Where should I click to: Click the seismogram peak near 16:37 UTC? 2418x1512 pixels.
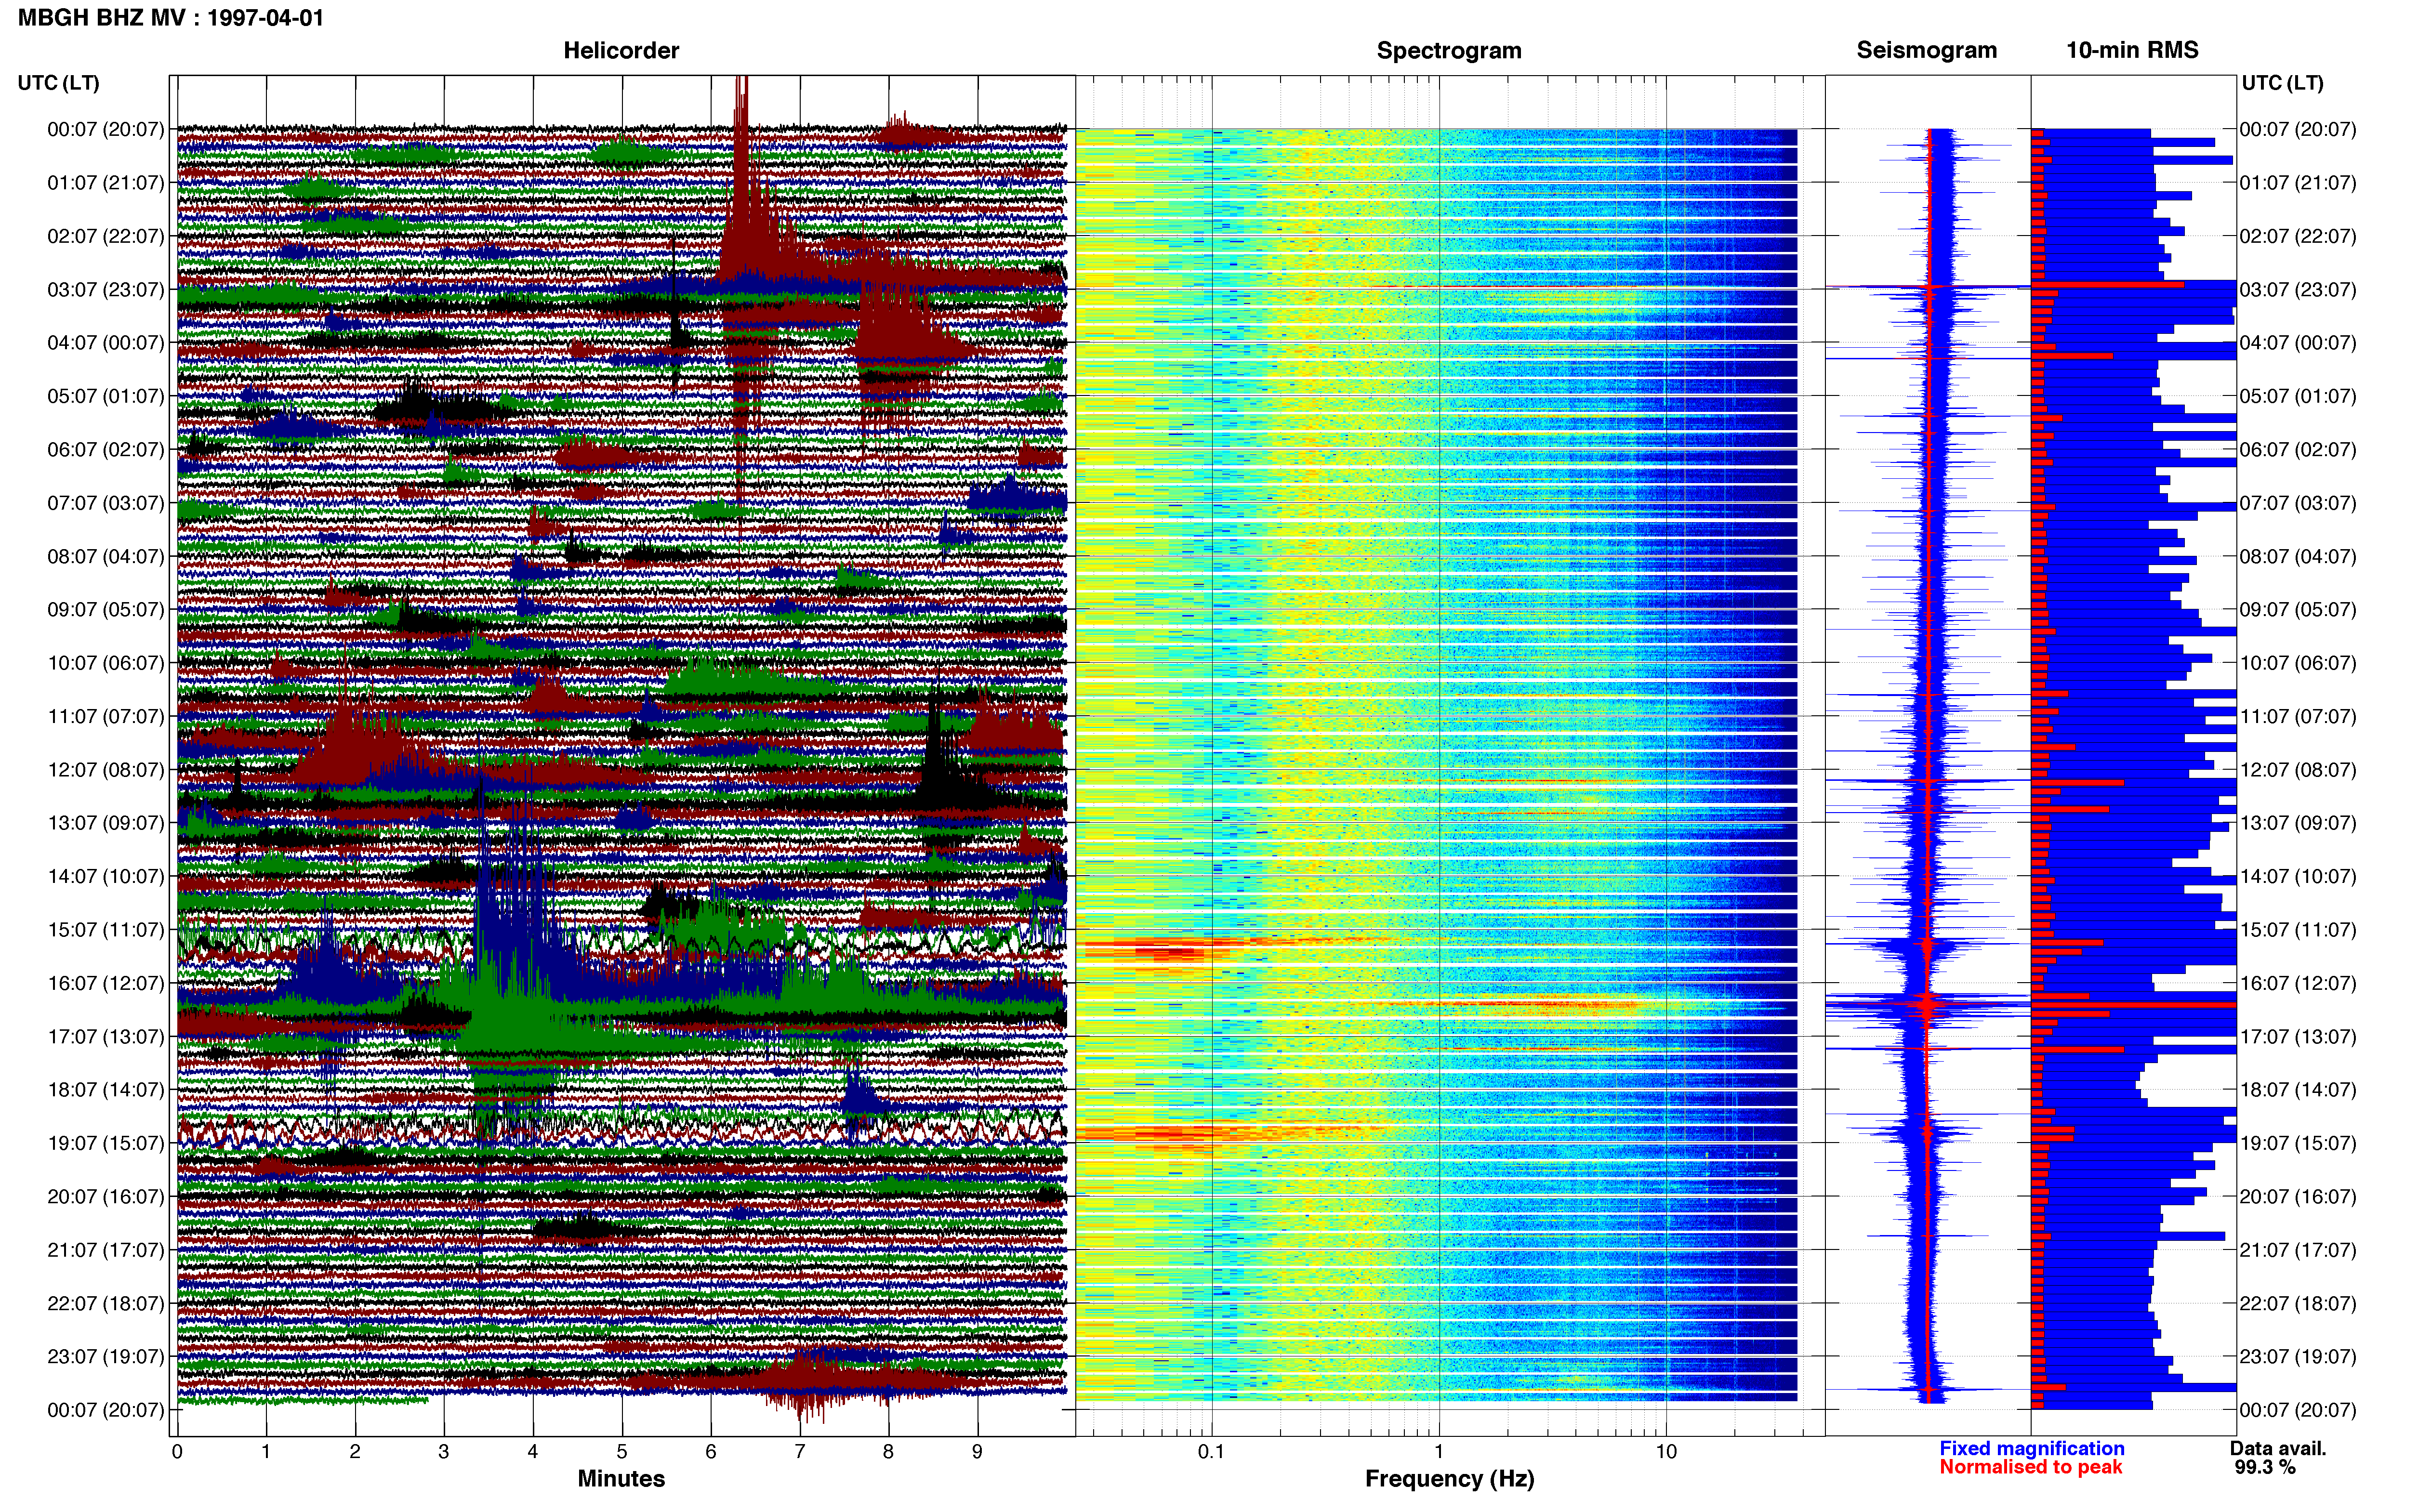point(1927,1004)
